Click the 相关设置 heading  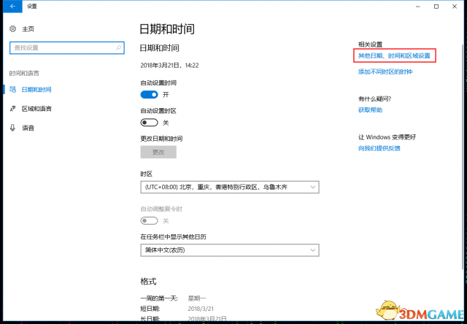pos(370,45)
